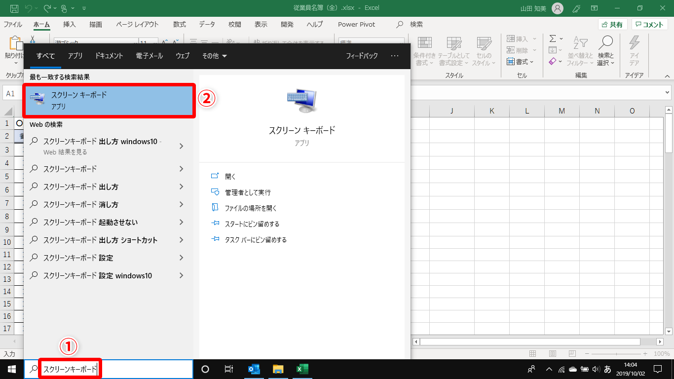Click the Find and Select magnifier icon
Viewport: 674px width, 379px height.
point(605,43)
